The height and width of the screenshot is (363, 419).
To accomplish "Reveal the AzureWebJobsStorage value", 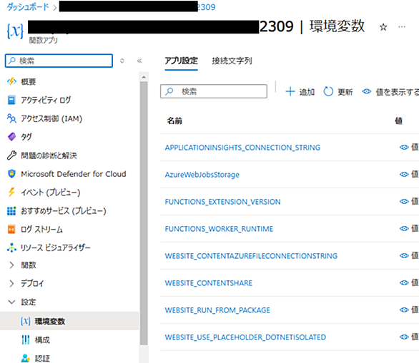I will click(x=404, y=174).
